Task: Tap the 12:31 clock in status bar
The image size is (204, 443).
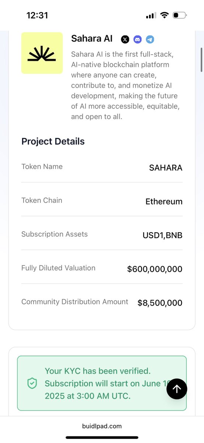Action: tap(37, 16)
